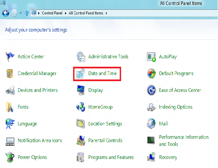Click the window's title bar system icon
The image size is (218, 168).
pos(3,3)
